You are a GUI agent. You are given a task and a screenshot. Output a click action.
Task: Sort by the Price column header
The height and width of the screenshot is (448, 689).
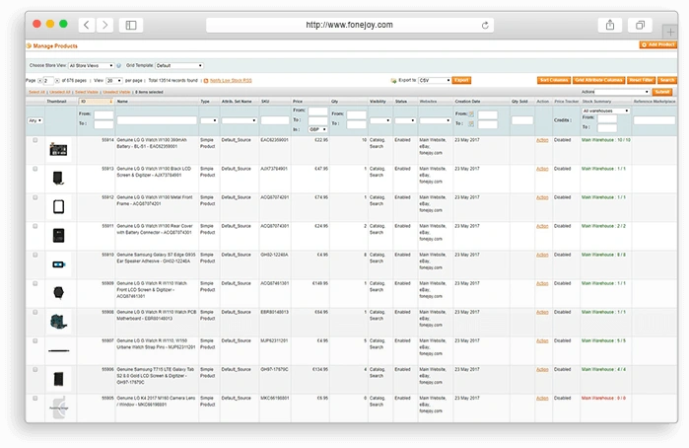coord(298,102)
